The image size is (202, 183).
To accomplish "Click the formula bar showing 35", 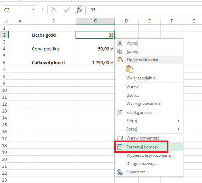I will tap(144, 10).
